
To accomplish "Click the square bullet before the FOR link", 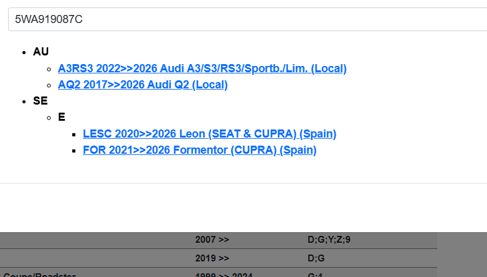I will [x=73, y=151].
